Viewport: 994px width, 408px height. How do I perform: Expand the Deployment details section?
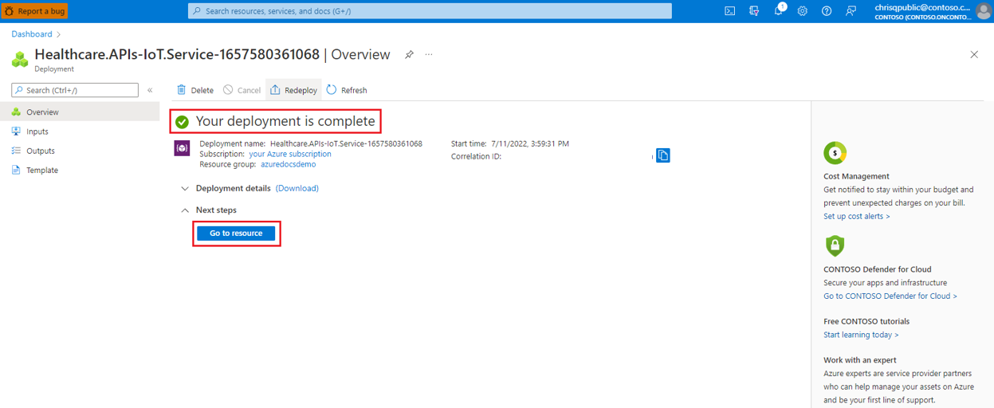coord(185,189)
